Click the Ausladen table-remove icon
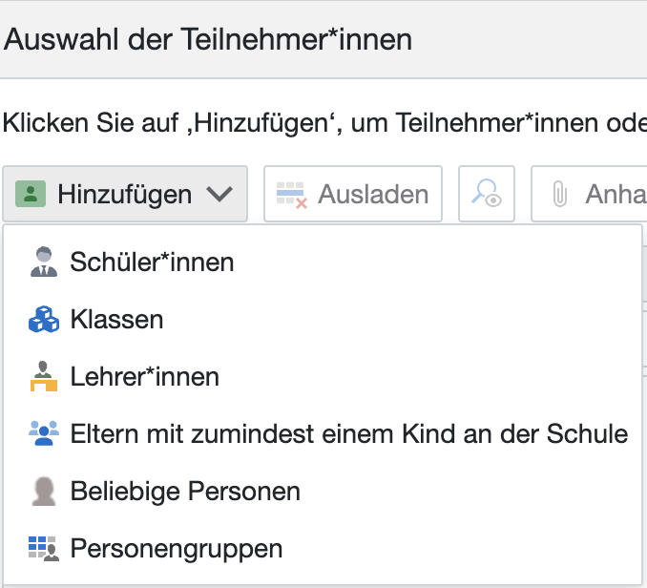Screen dimensions: 647x588 [x=291, y=195]
